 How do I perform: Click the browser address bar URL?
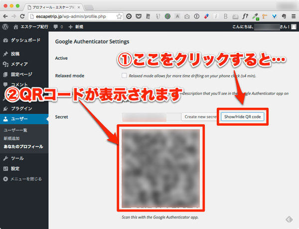71,16
